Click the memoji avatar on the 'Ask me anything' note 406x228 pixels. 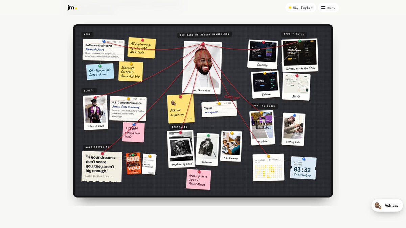[x=173, y=103]
